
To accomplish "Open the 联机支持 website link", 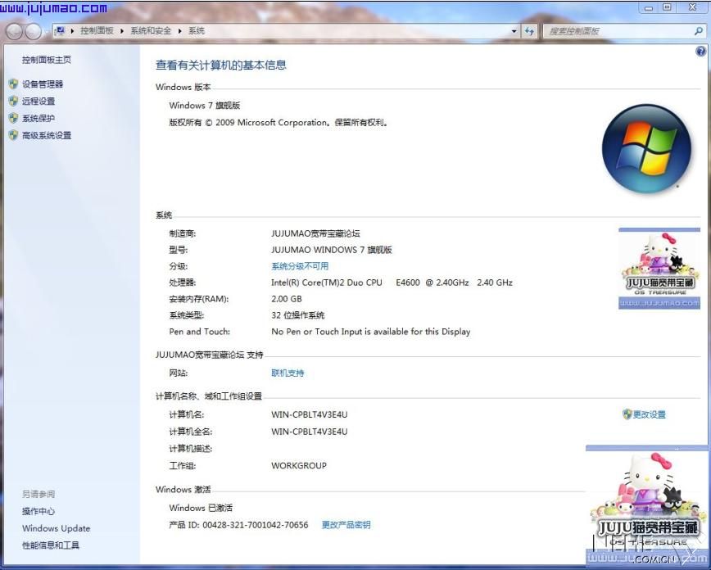I will tap(288, 373).
